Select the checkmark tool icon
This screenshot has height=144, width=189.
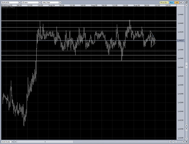tap(181, 2)
